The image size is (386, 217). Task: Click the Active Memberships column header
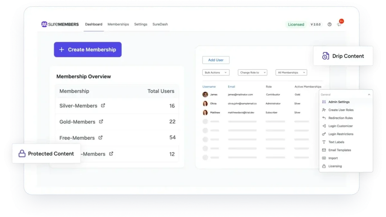point(308,87)
